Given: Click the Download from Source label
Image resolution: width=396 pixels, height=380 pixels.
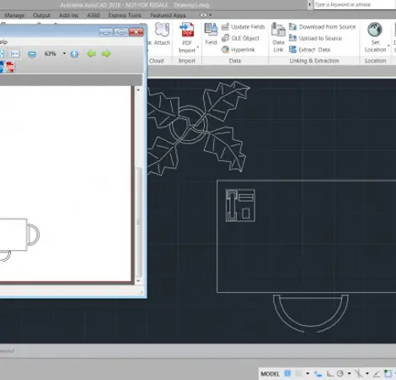Looking at the screenshot, I should tap(327, 27).
